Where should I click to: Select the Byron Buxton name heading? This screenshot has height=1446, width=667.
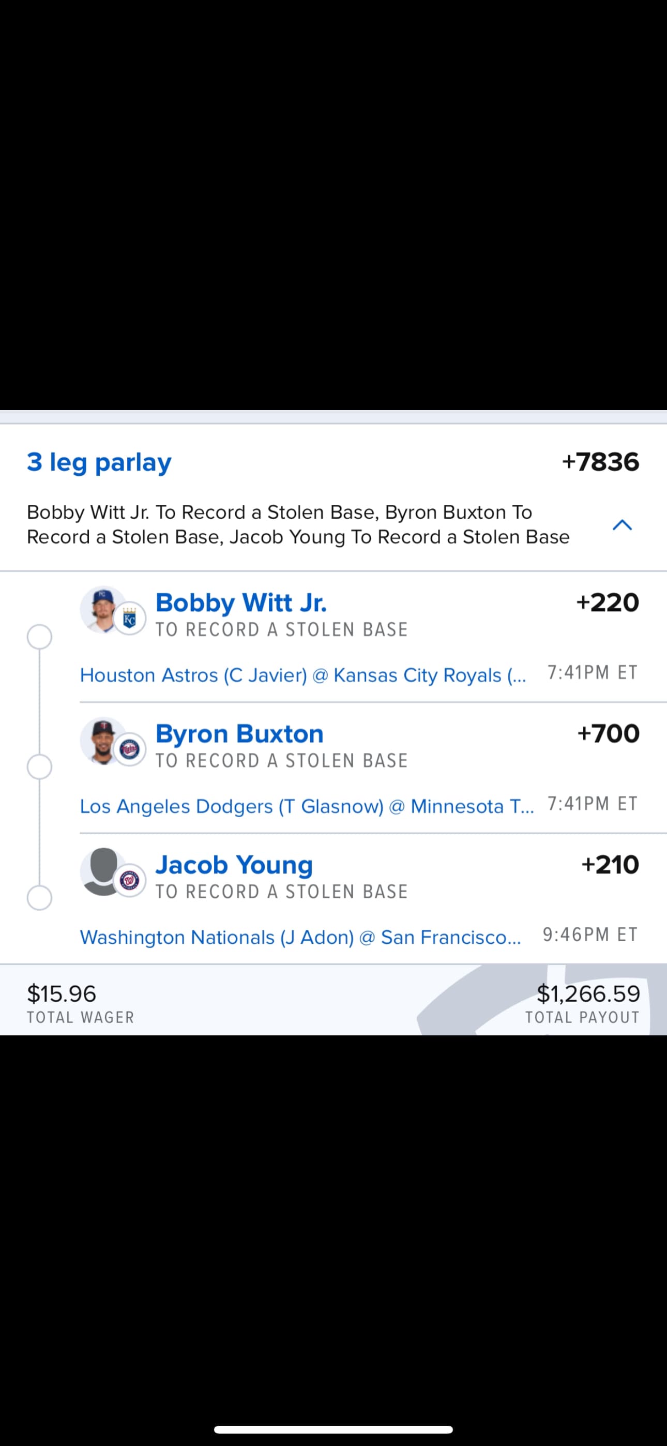[x=239, y=734]
